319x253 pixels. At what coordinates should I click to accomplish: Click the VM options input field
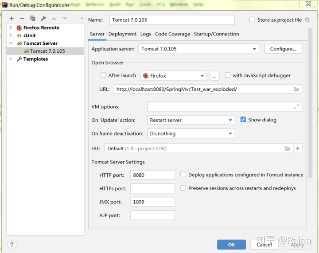(225, 107)
